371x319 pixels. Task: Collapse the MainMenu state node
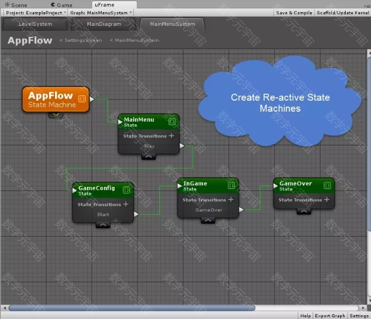tap(149, 157)
